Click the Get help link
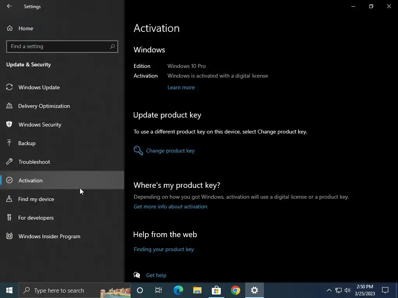 tap(156, 275)
